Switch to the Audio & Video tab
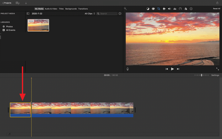 click(x=51, y=9)
